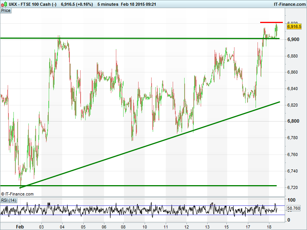The height and width of the screenshot is (230, 307).
Task: Click the '05' date axis label
Action: pos(83,227)
